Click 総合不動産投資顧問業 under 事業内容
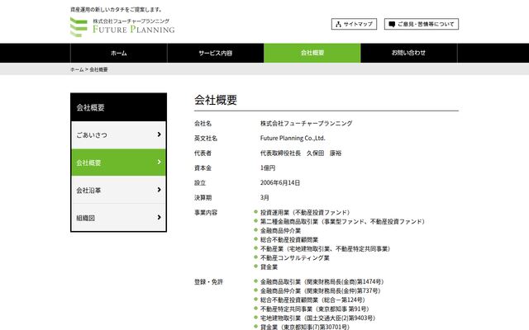Image resolution: width=529 pixels, height=330 pixels. [289, 240]
